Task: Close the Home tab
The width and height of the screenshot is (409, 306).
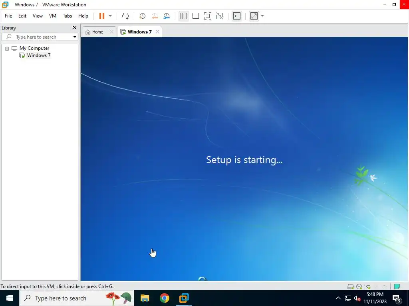Action: click(x=111, y=32)
